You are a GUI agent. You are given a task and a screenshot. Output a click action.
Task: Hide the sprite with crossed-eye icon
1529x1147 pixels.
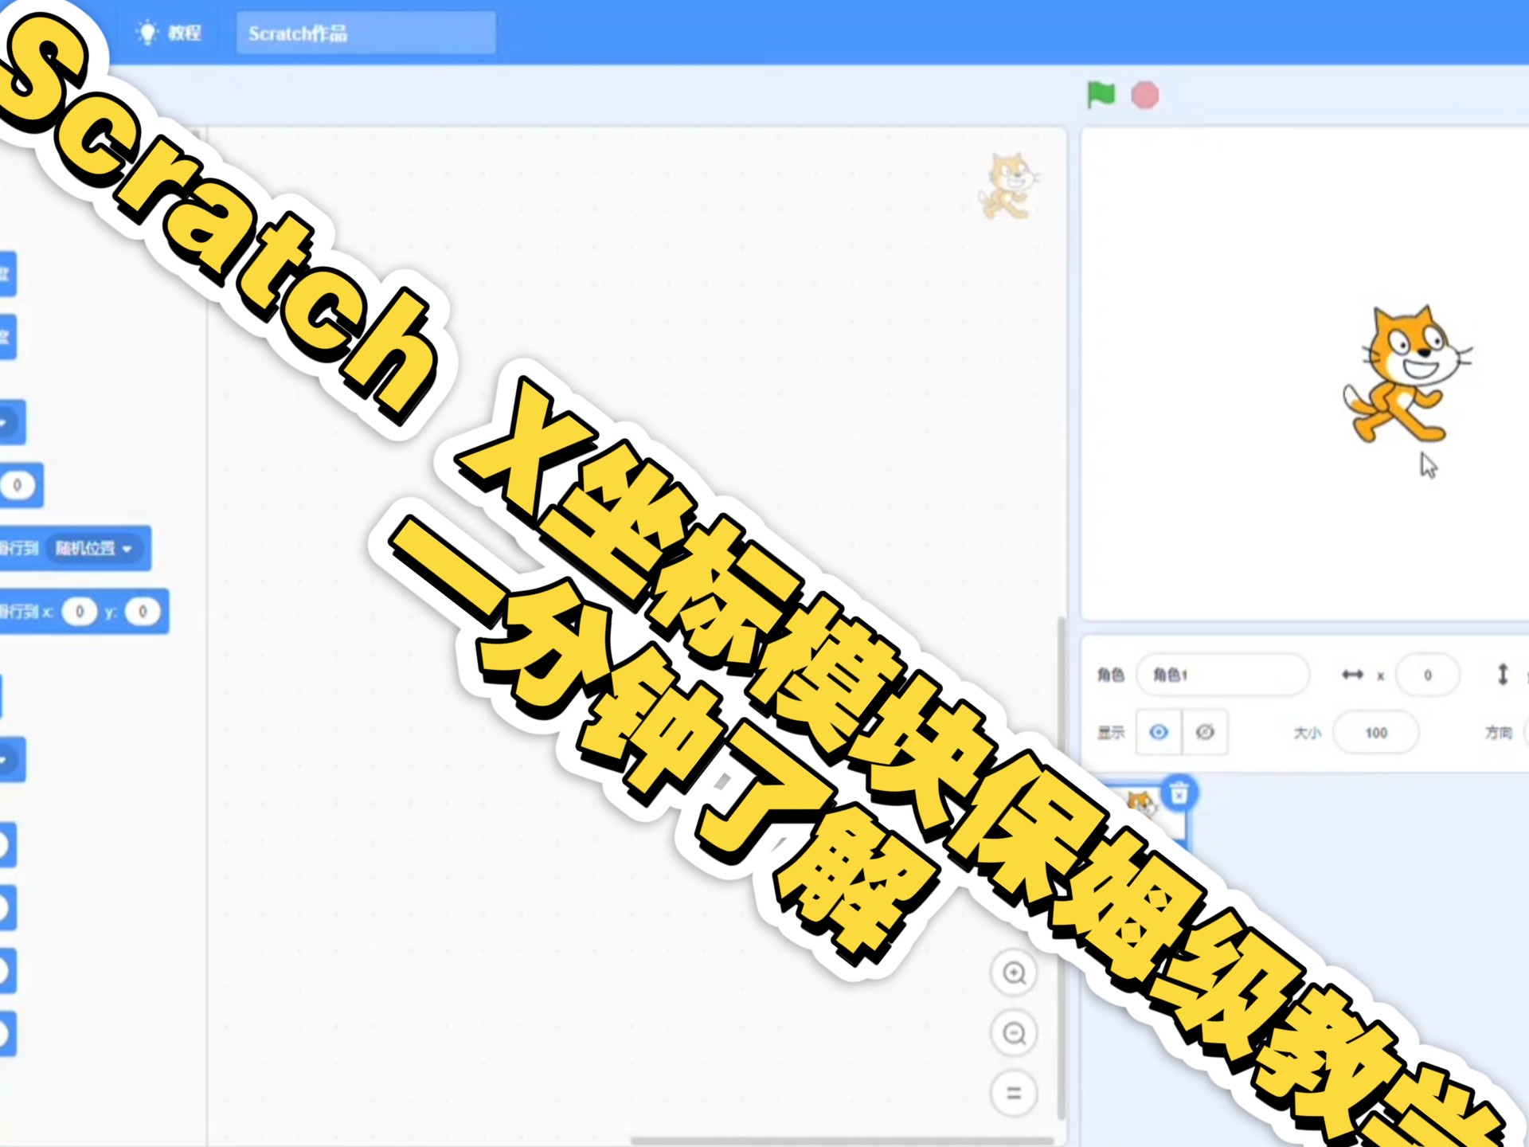point(1205,731)
